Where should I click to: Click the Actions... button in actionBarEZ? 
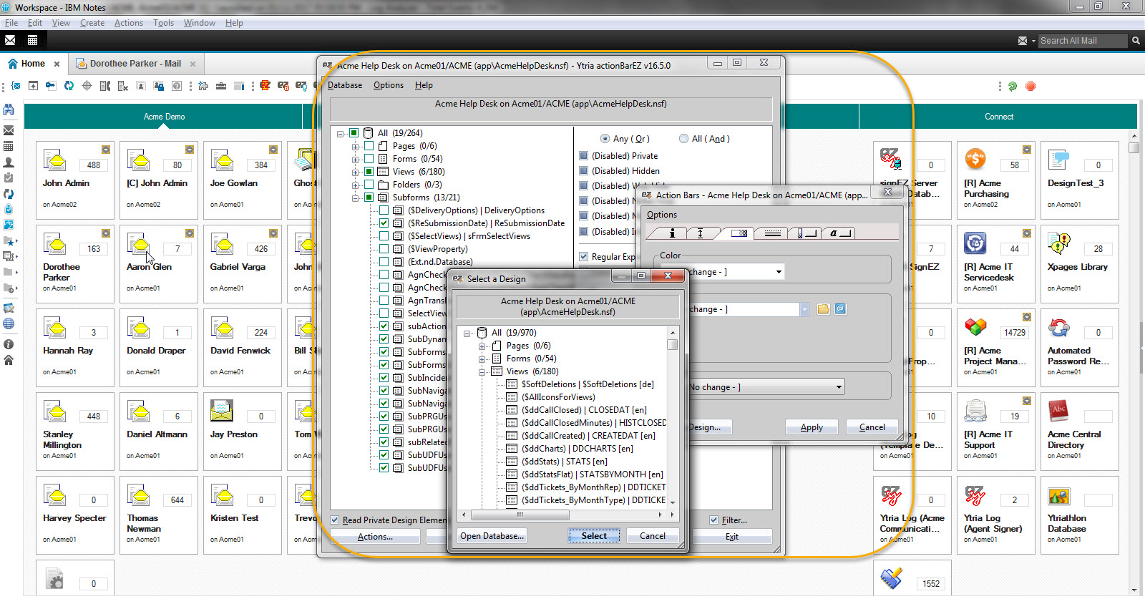[375, 537]
